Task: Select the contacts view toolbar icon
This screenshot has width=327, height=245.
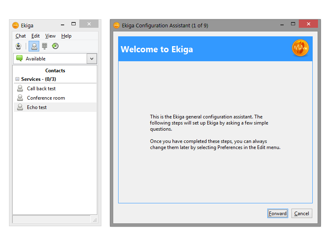Action: 34,46
